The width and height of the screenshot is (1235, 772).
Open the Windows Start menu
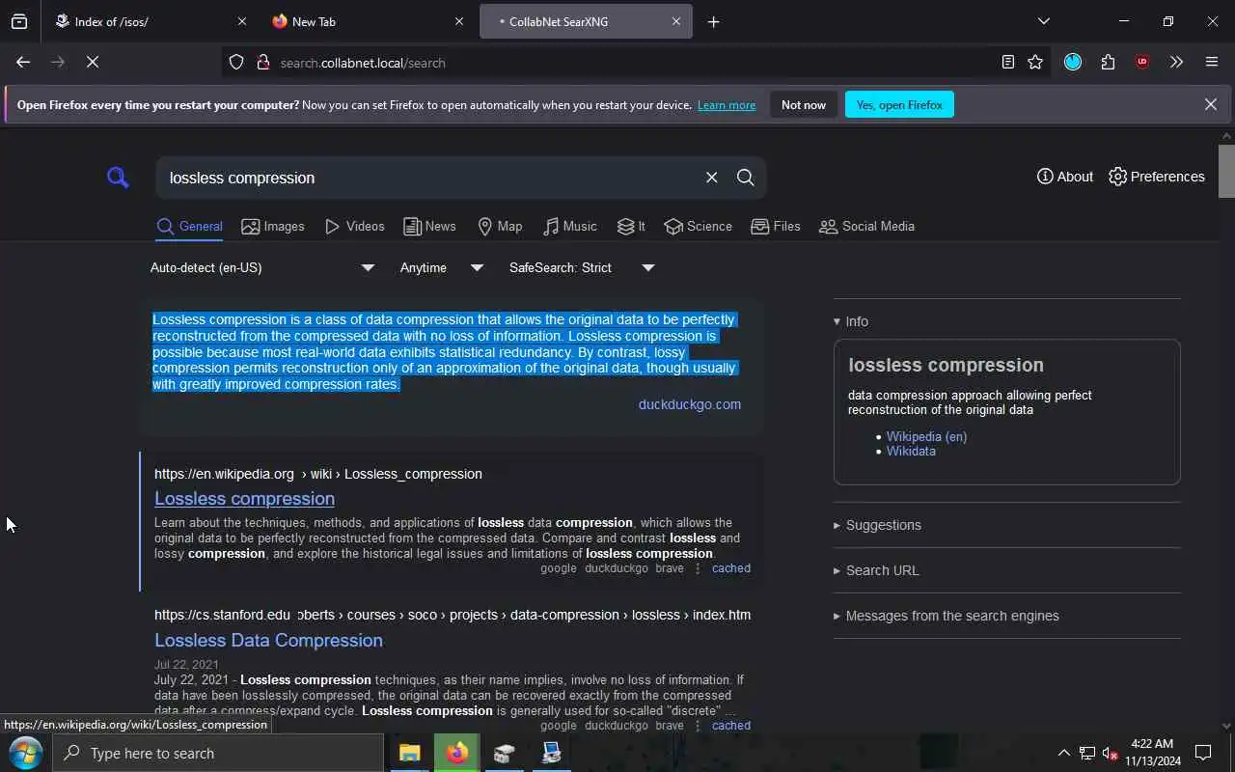[26, 753]
